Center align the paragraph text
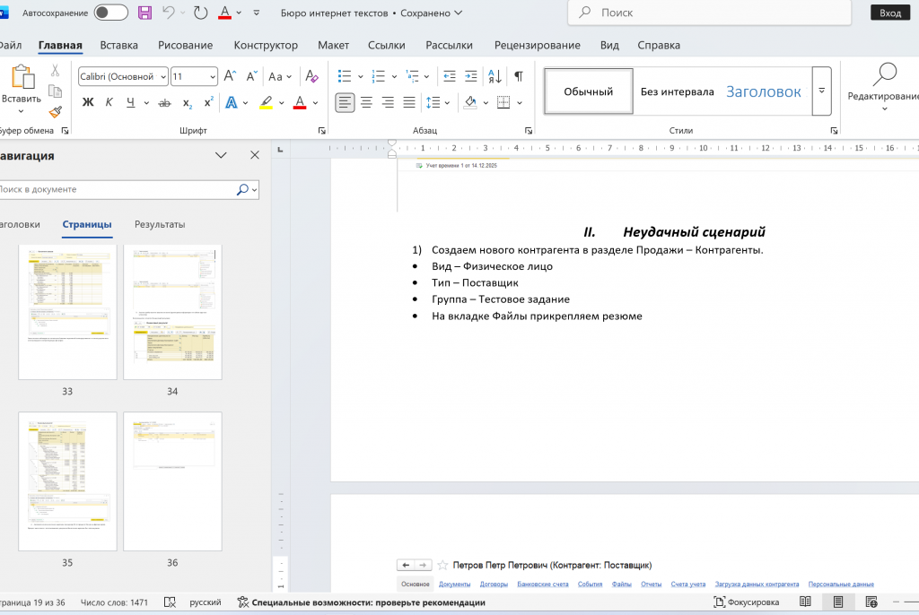This screenshot has height=615, width=919. pos(366,102)
